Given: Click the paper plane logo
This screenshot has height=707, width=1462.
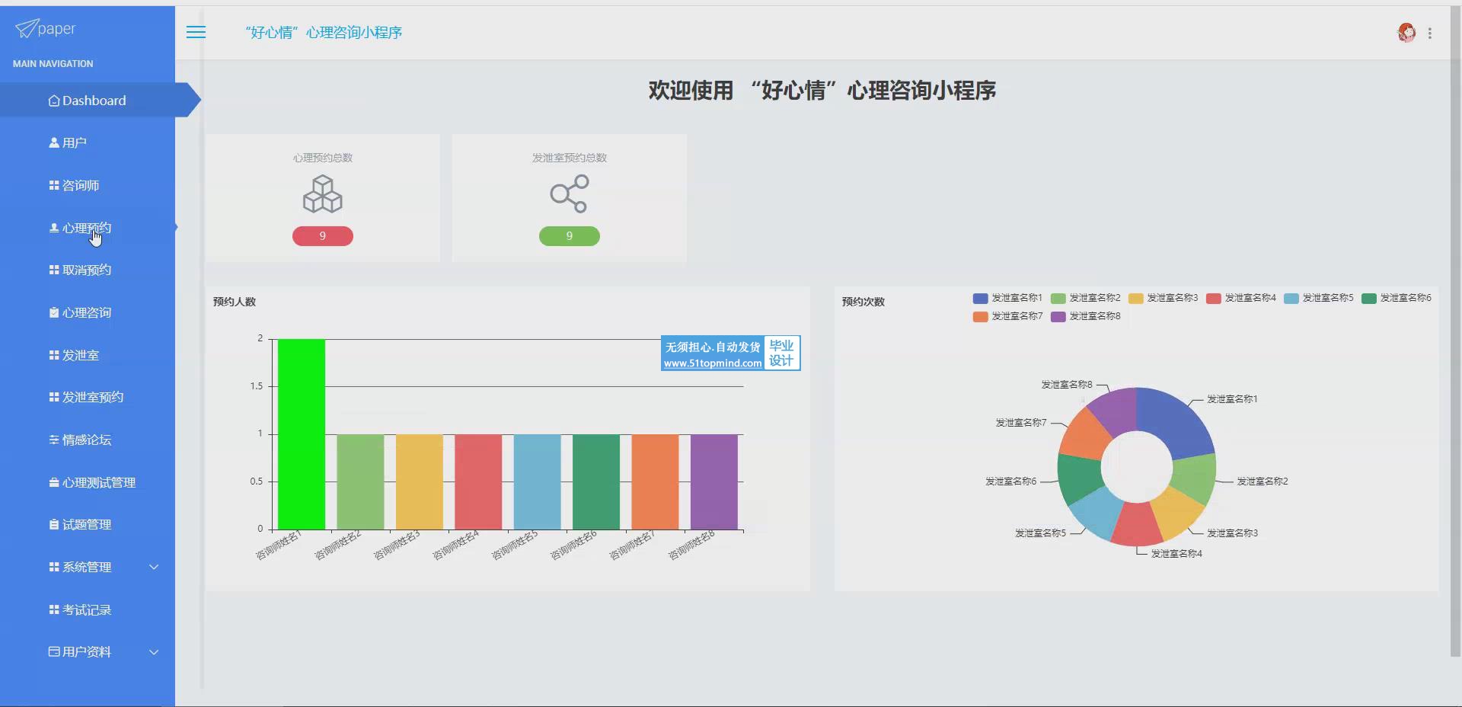Looking at the screenshot, I should pos(27,29).
